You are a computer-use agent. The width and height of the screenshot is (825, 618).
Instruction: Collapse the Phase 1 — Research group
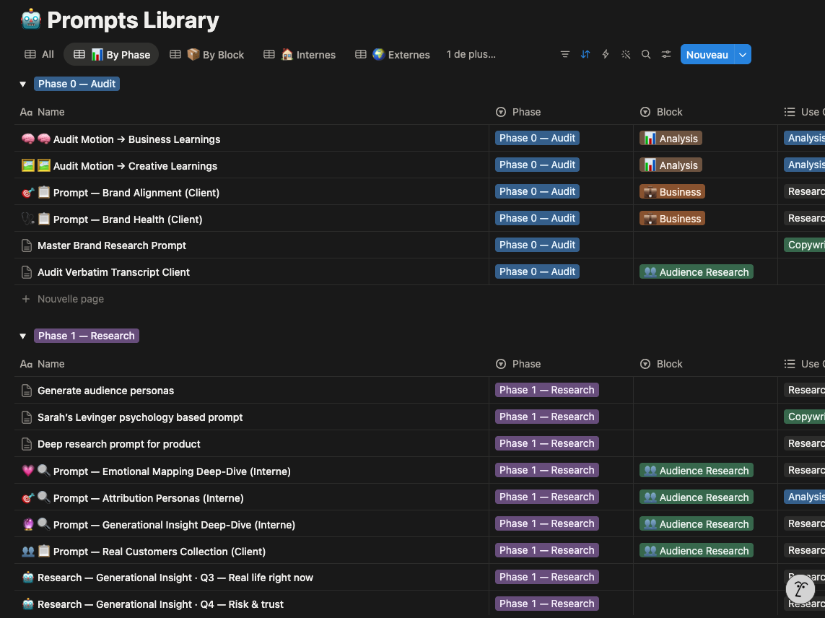22,336
